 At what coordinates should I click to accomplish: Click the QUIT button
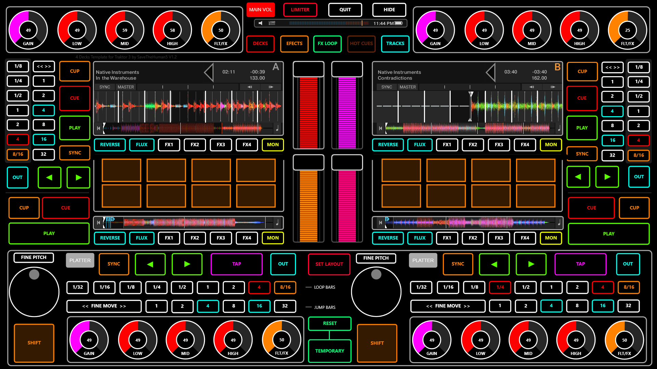tap(345, 10)
